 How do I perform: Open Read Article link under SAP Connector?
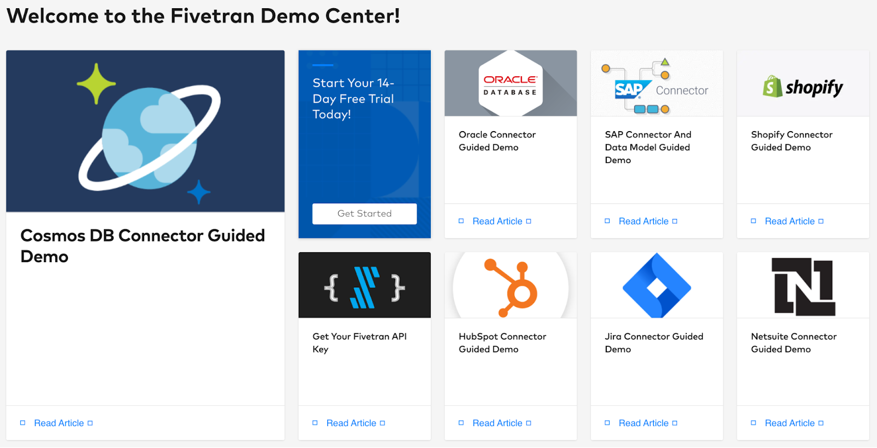(643, 222)
